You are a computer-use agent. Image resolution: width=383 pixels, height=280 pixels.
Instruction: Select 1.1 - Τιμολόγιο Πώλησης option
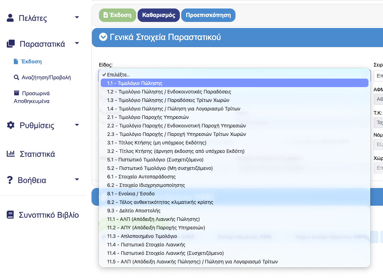[135, 83]
